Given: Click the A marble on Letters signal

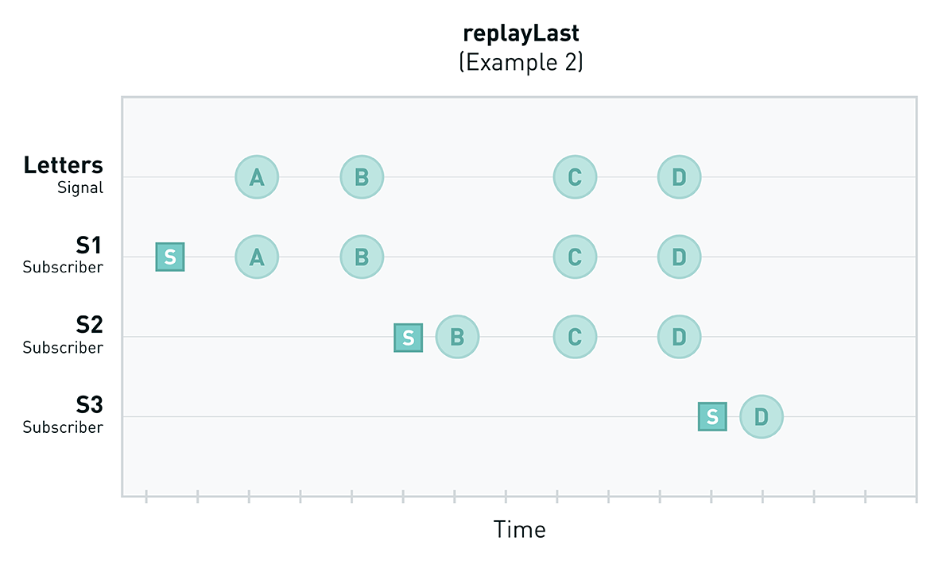Looking at the screenshot, I should tap(257, 177).
